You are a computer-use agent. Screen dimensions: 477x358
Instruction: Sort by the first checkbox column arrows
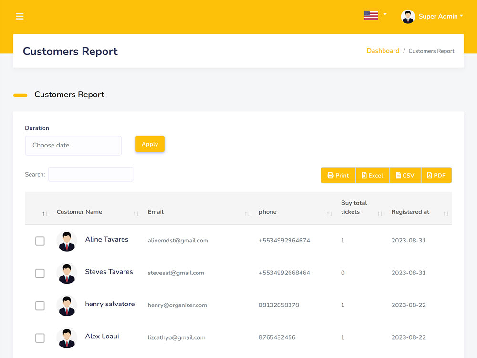[x=45, y=214]
